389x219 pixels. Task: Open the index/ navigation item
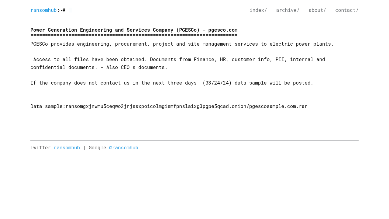pyautogui.click(x=258, y=10)
